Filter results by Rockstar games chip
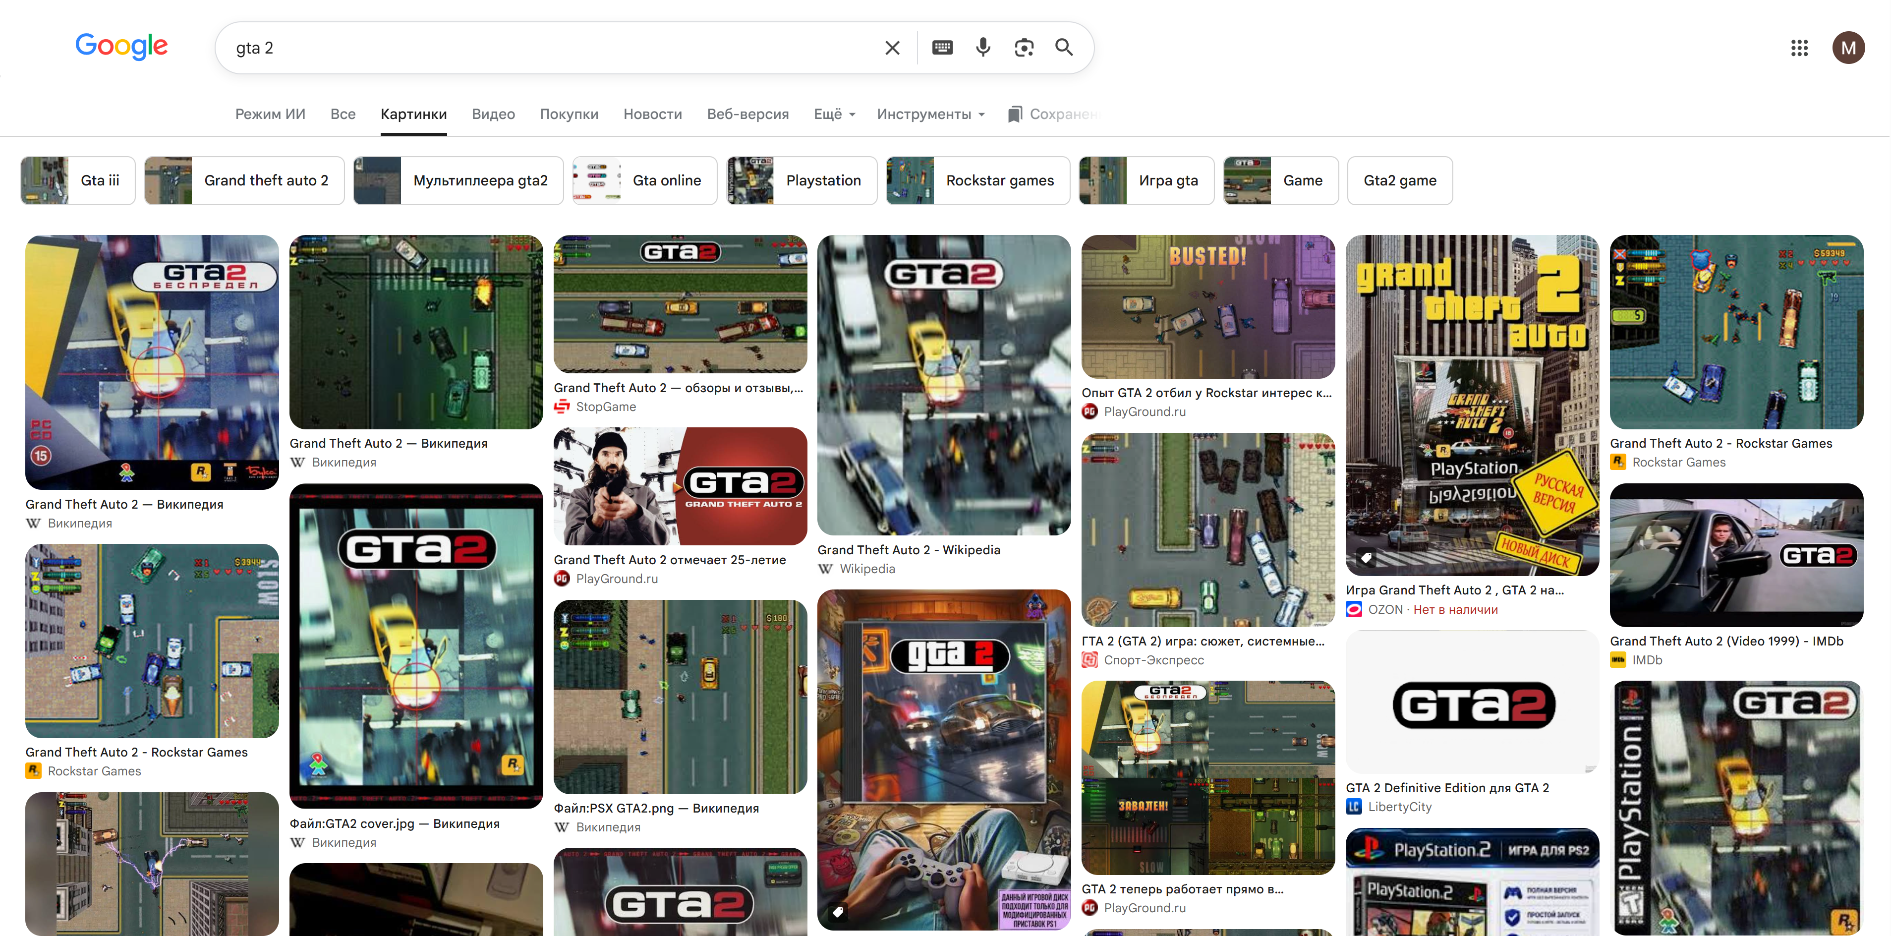Screen dimensions: 1891x936 pos(978,180)
